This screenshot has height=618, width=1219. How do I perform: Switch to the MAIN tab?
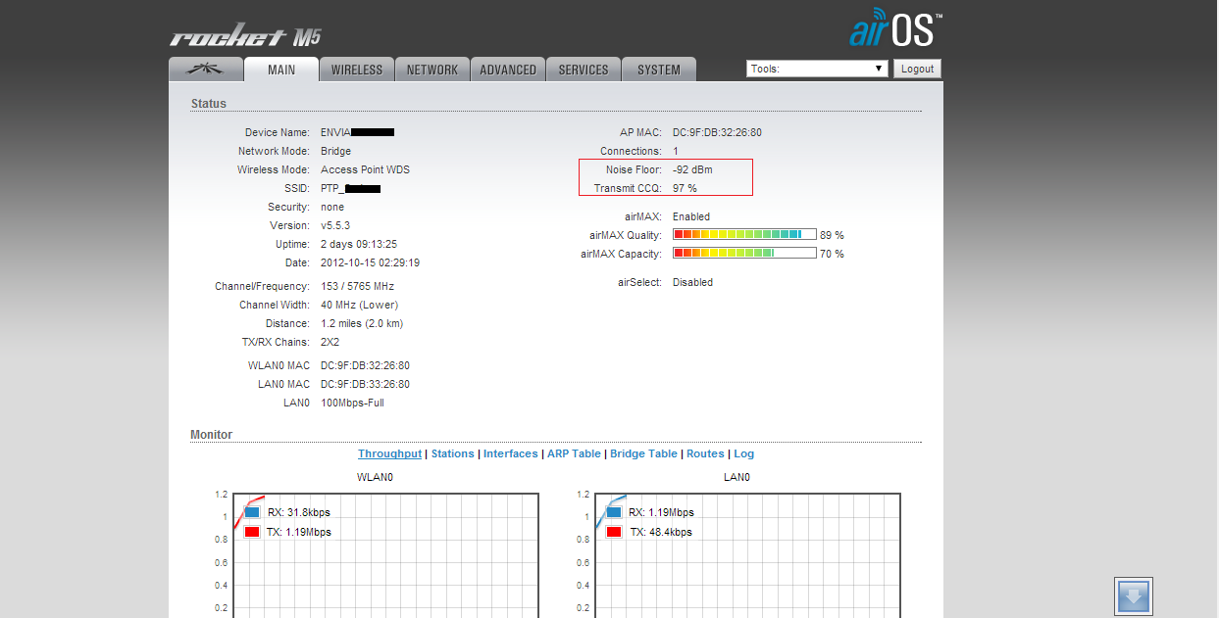[281, 70]
